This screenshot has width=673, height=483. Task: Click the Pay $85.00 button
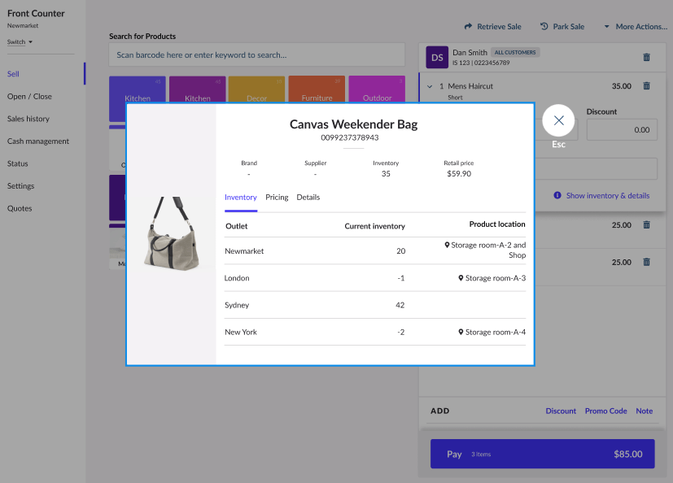541,454
